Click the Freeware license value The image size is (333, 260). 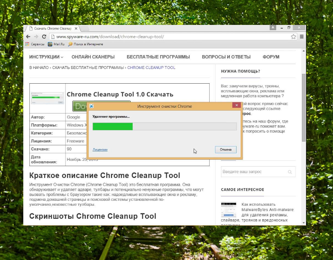pyautogui.click(x=76, y=141)
